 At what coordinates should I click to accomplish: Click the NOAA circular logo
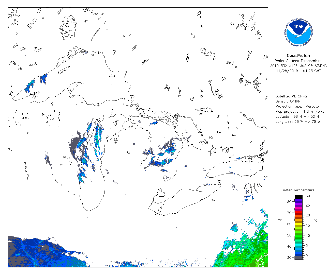pos(298,32)
